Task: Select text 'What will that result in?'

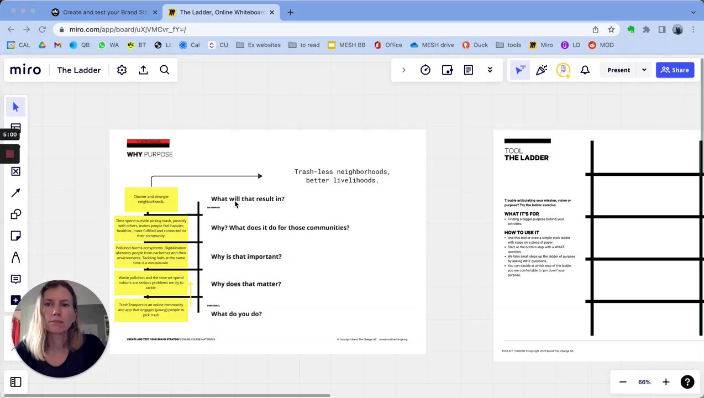Action: (x=248, y=199)
